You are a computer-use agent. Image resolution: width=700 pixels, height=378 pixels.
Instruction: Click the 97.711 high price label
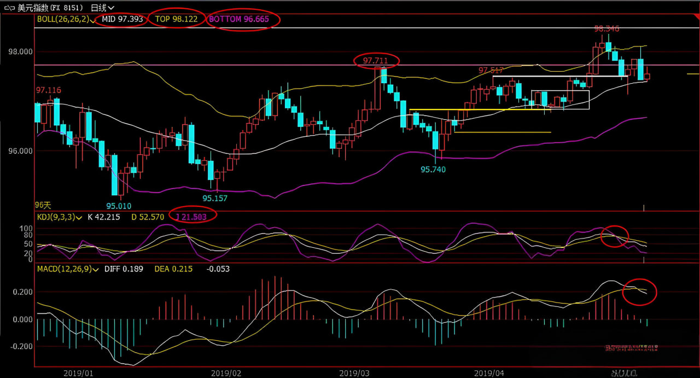tap(376, 60)
